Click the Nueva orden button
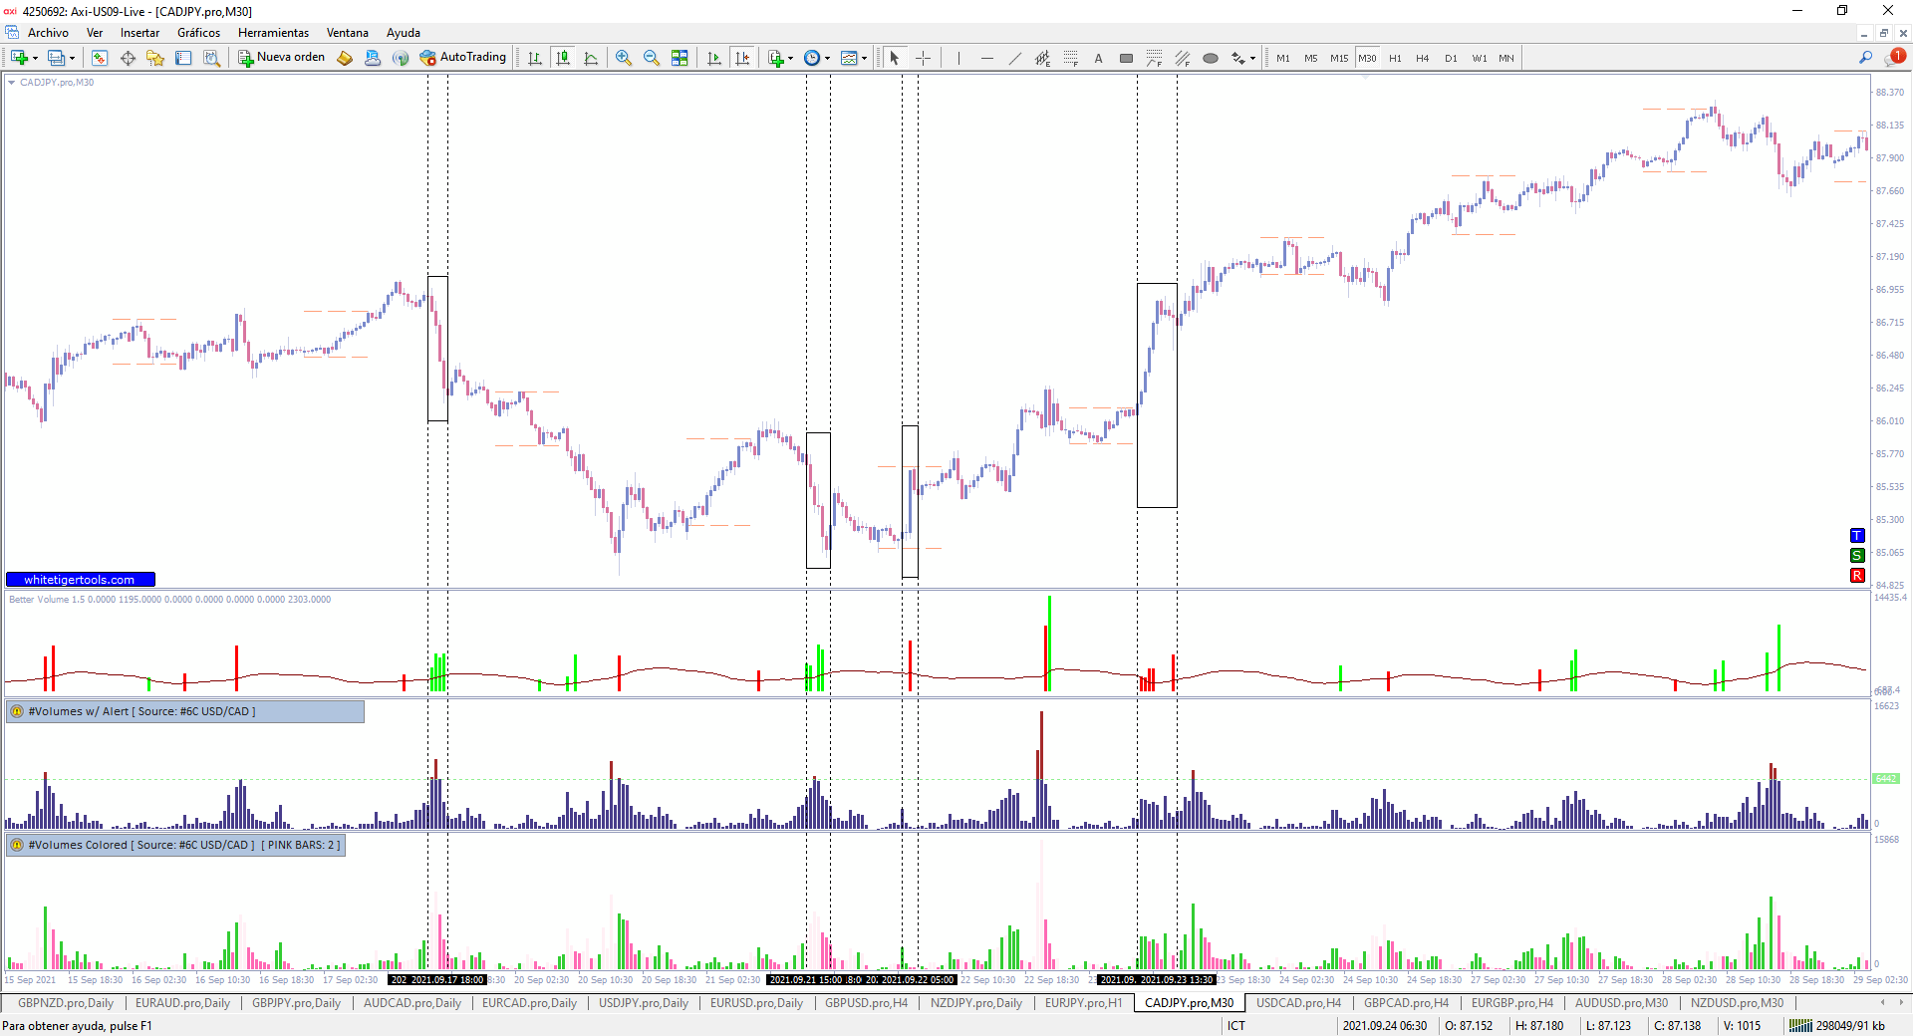Viewport: 1913px width, 1036px height. coord(282,58)
